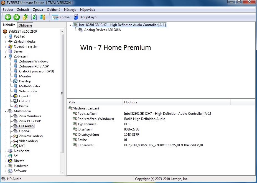Viewport: 257px width, 183px height.
Task: Click the Monitor item icon
Action: pyautogui.click(x=16, y=76)
